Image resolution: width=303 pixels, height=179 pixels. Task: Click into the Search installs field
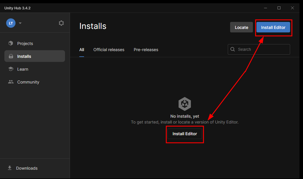click(259, 49)
